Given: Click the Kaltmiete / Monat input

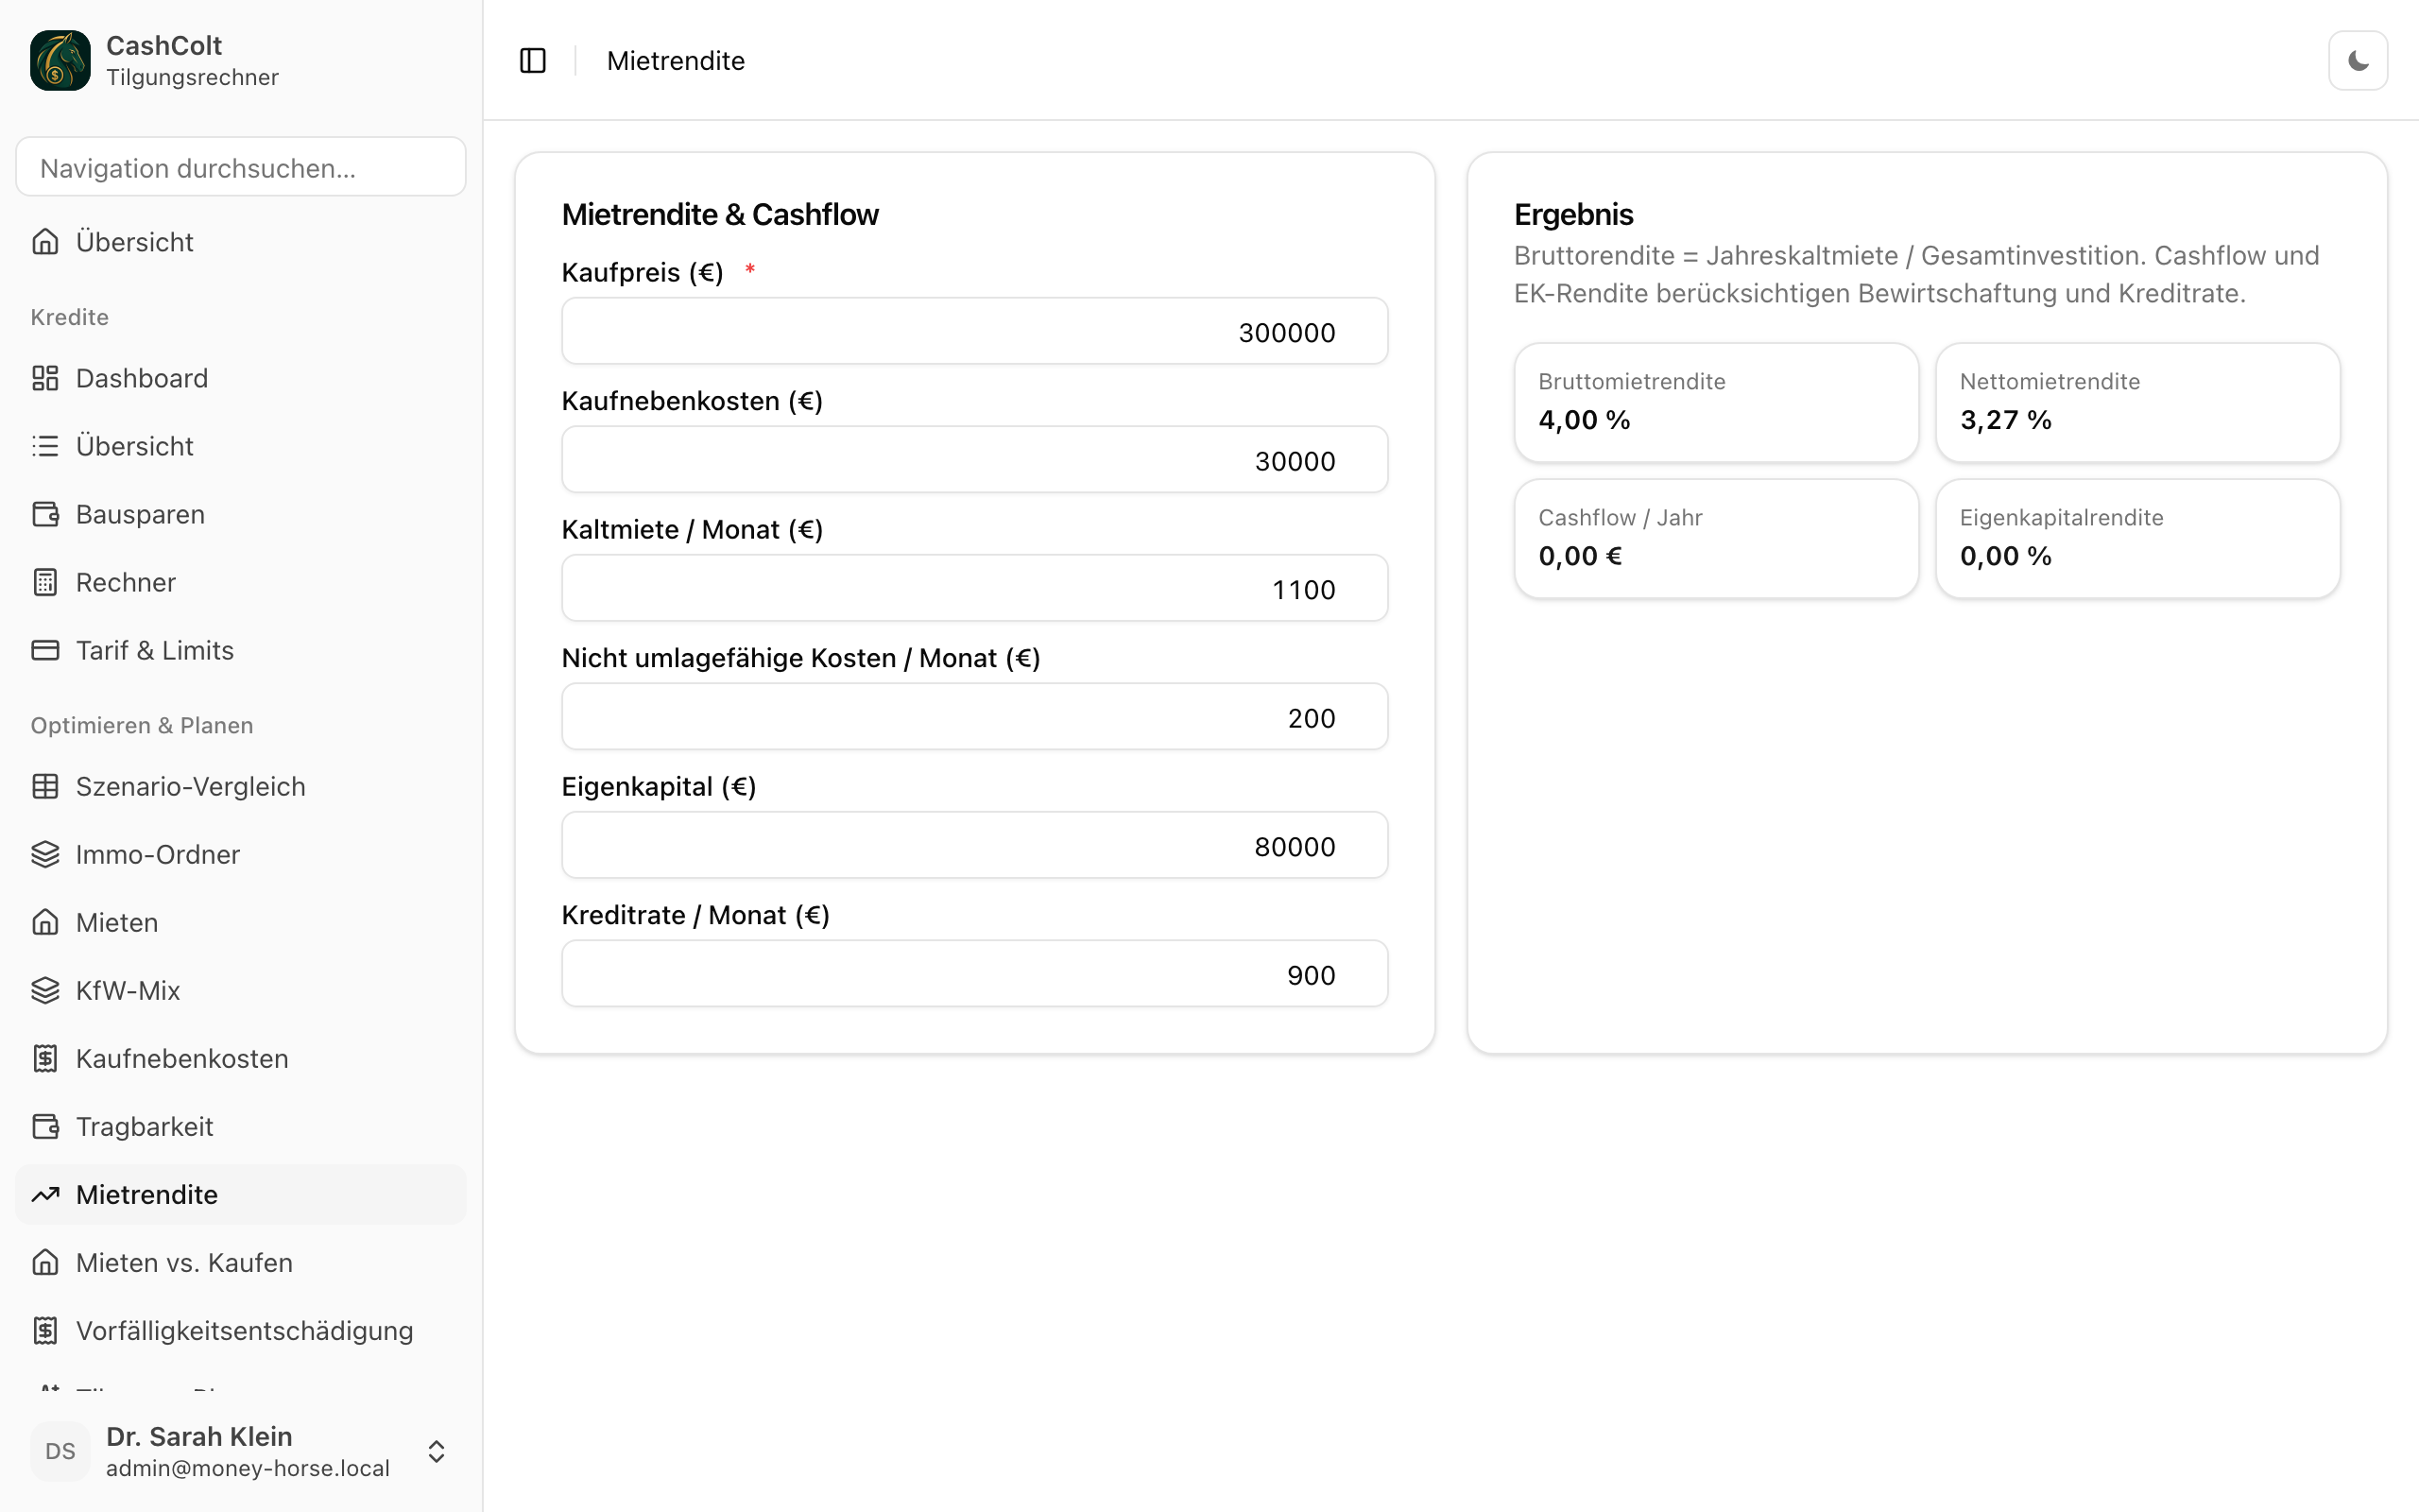Looking at the screenshot, I should 974,588.
